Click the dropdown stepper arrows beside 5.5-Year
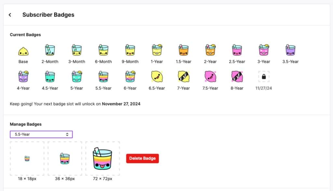The height and width of the screenshot is (191, 333). tap(67, 134)
